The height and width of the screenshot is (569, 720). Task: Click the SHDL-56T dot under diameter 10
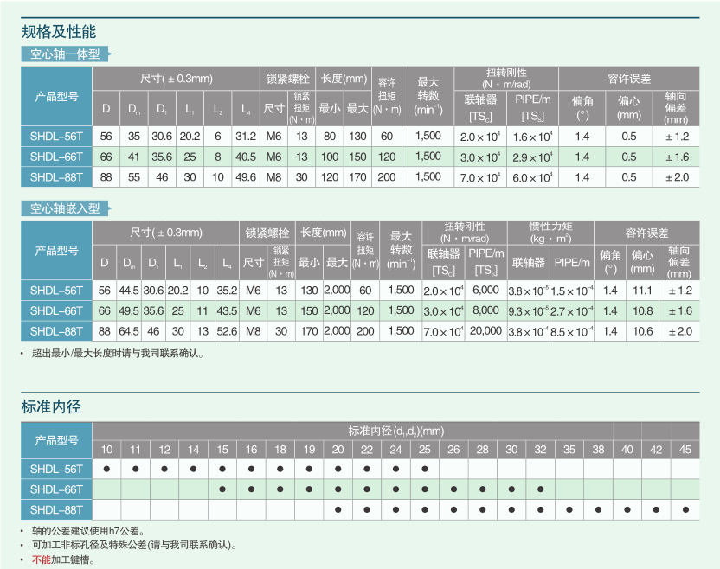[x=106, y=470]
